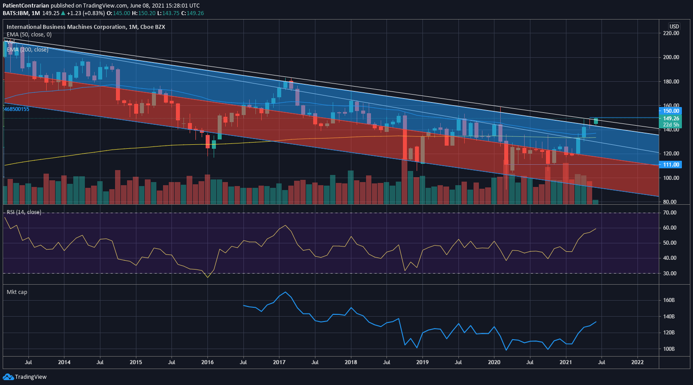Click the Vol indicator legend
The height and width of the screenshot is (385, 693).
coord(11,42)
